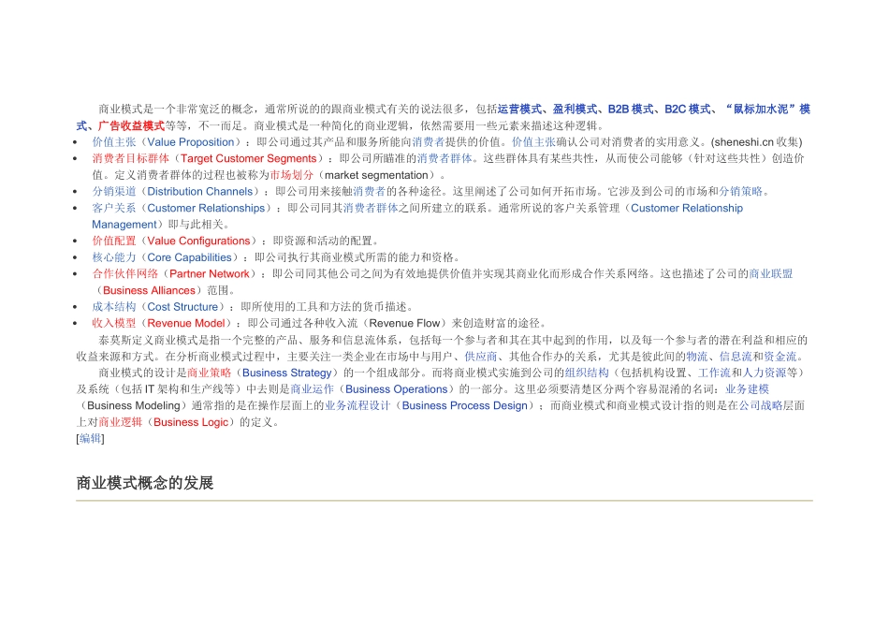
Task: Follow the 公司战略 link
Action: 761,405
